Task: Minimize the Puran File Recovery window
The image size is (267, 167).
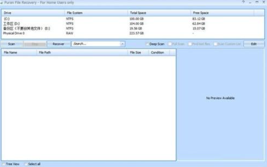Action: tap(250, 3)
